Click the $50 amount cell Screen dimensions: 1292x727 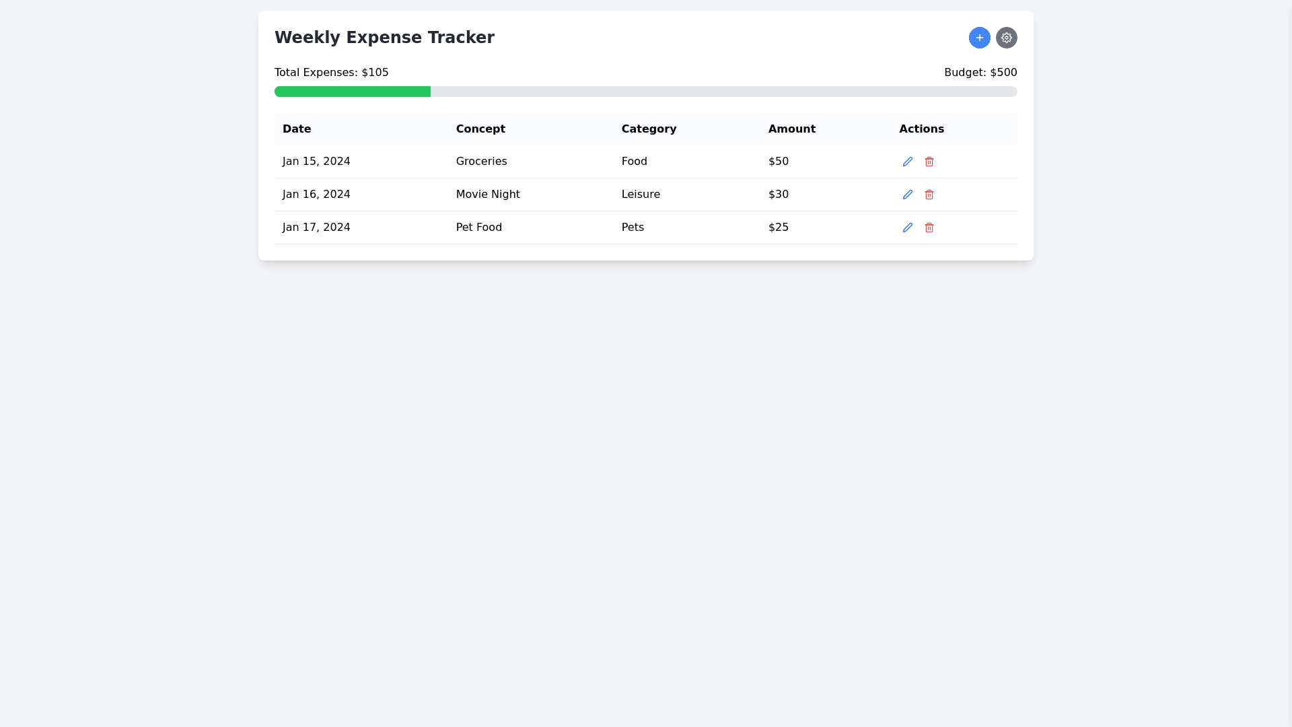pos(778,162)
